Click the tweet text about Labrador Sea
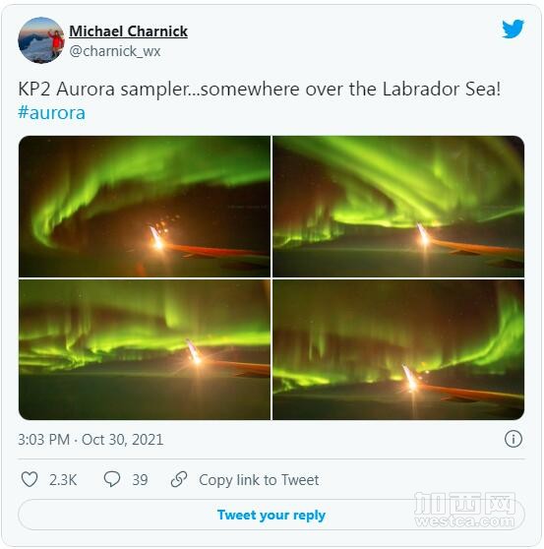The image size is (544, 549). (x=259, y=89)
